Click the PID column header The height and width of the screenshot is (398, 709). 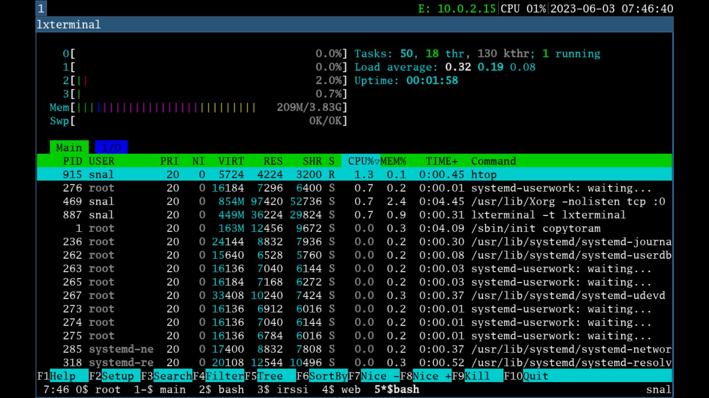click(72, 161)
